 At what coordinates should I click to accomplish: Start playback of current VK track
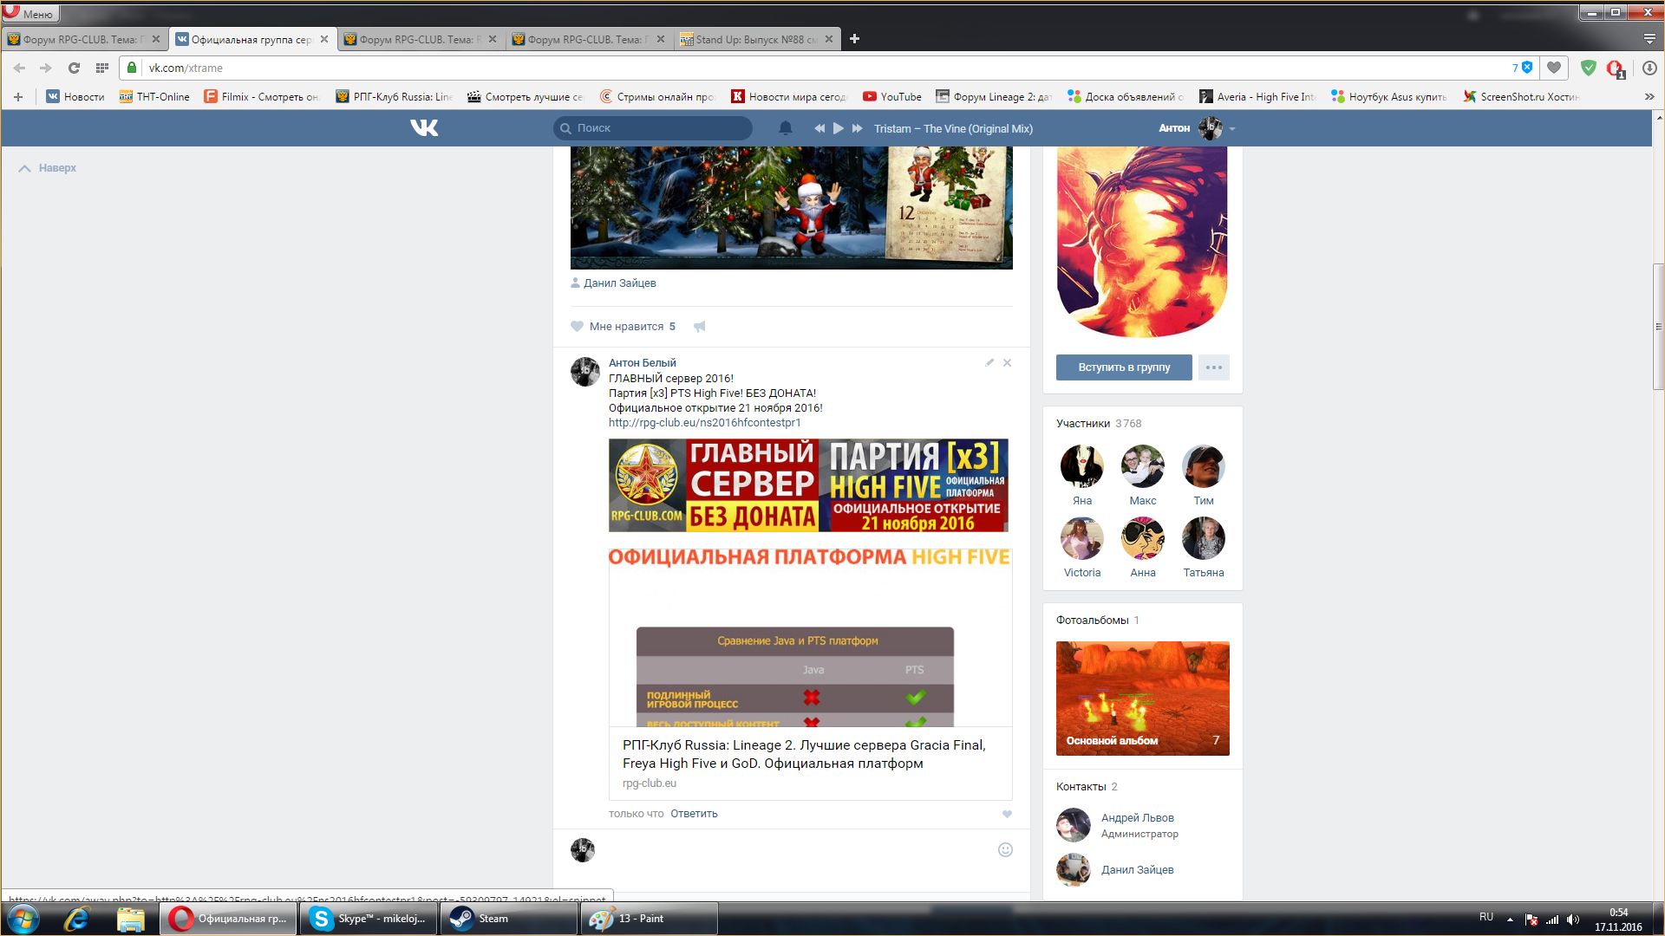pyautogui.click(x=839, y=128)
